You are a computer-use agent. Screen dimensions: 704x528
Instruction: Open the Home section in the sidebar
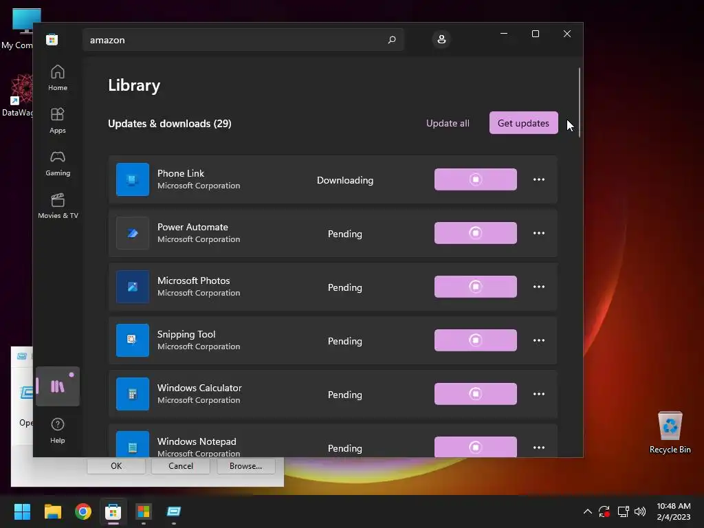click(x=58, y=78)
